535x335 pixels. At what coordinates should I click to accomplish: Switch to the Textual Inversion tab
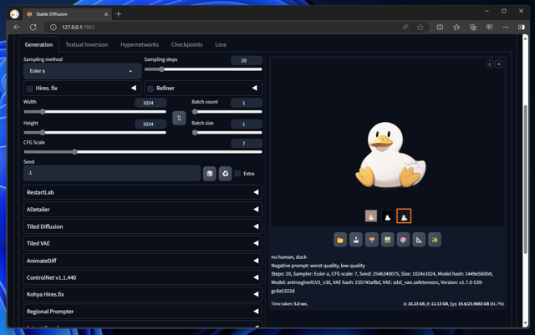pyautogui.click(x=86, y=44)
